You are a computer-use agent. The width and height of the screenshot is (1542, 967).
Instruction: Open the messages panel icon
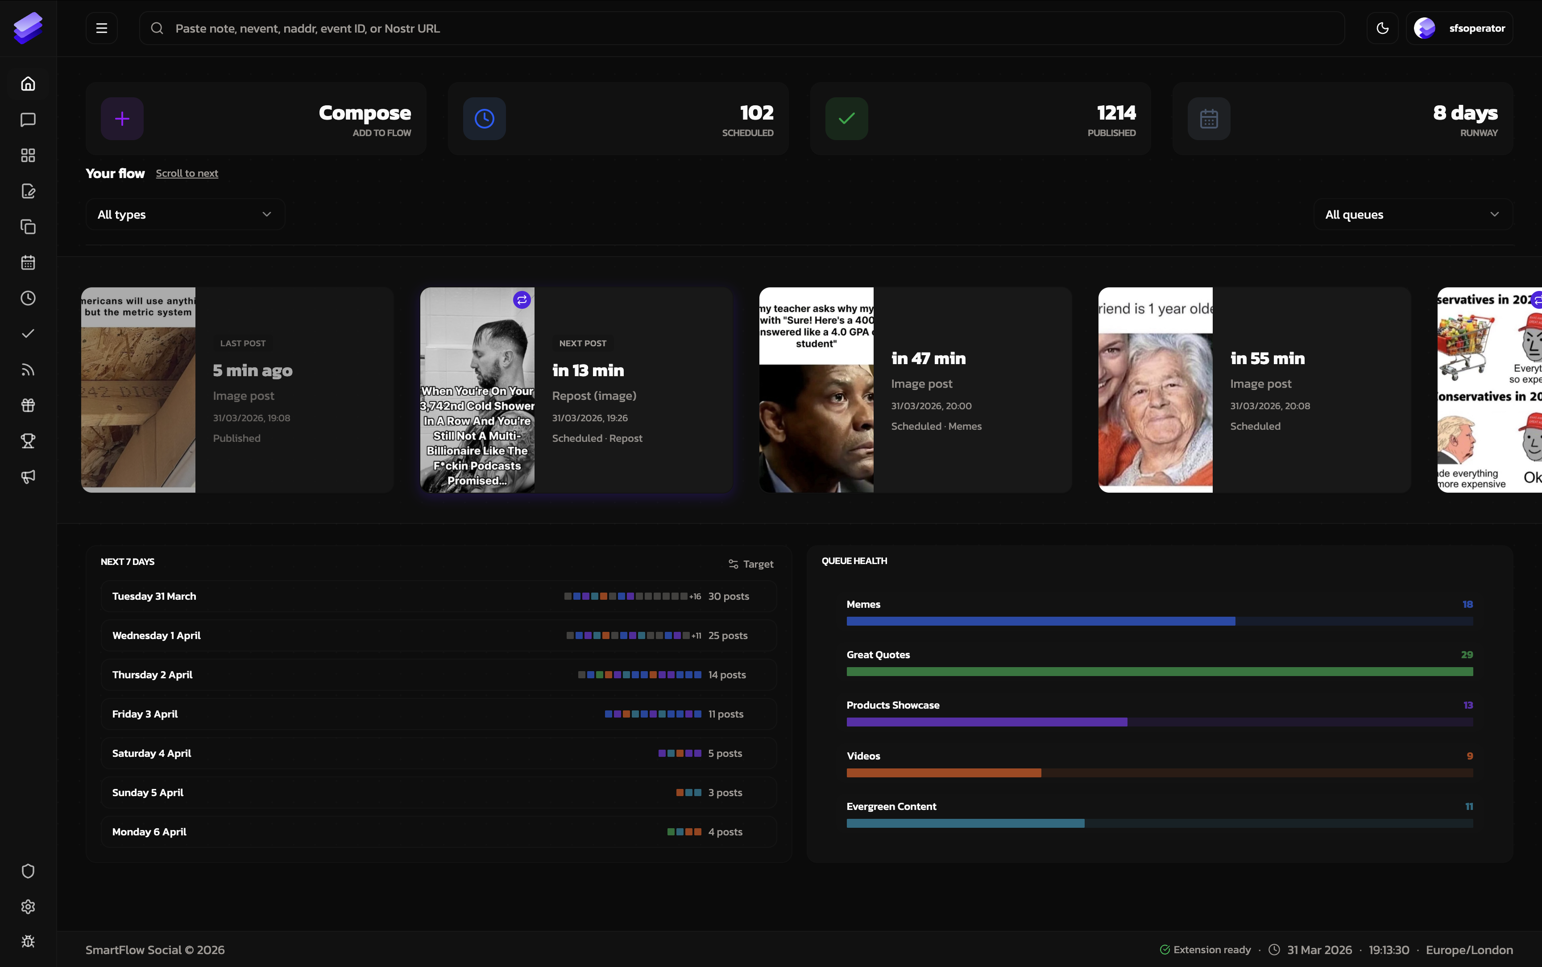[x=28, y=120]
